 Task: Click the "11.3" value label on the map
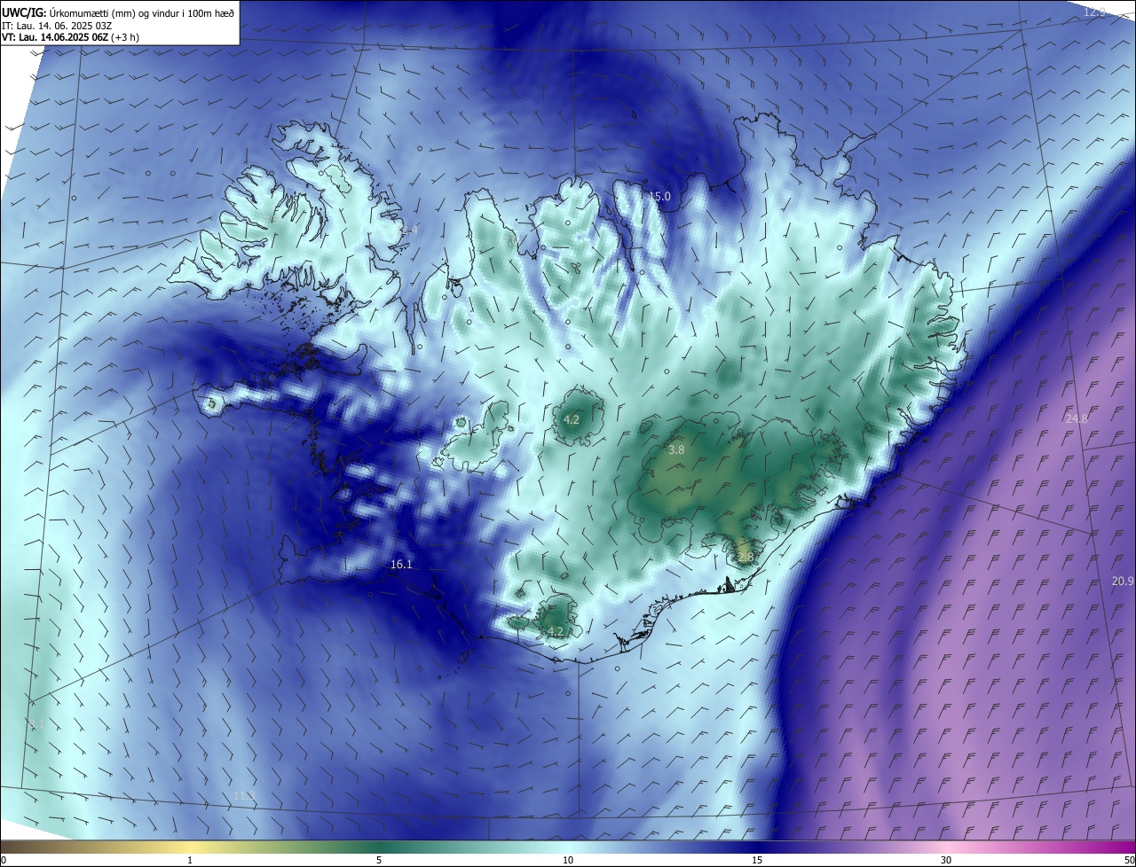(245, 796)
